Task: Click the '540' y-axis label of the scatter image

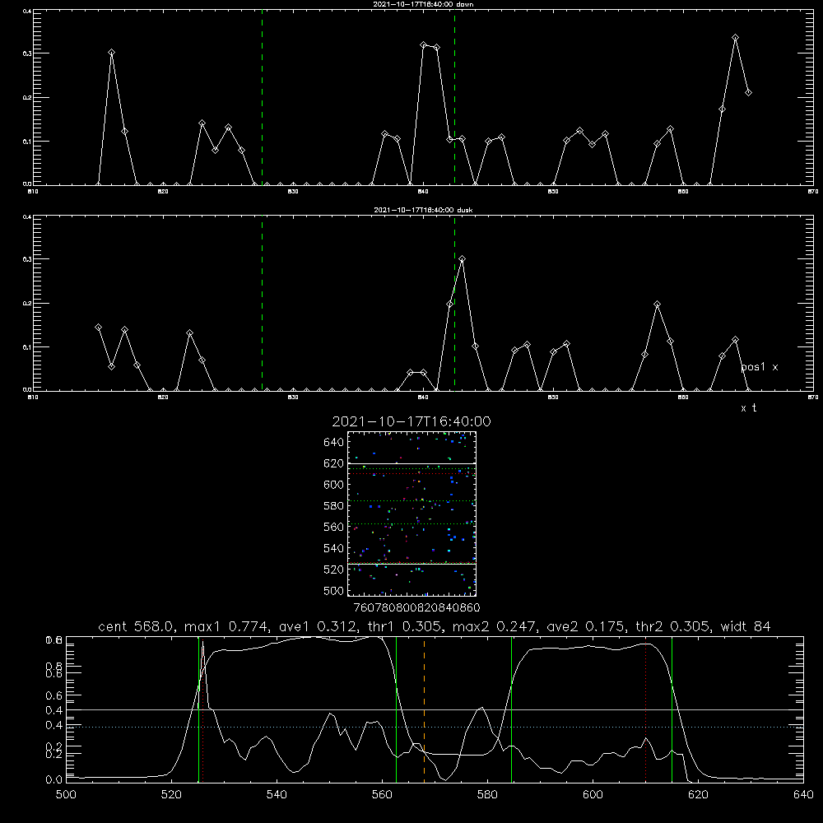Action: point(334,548)
